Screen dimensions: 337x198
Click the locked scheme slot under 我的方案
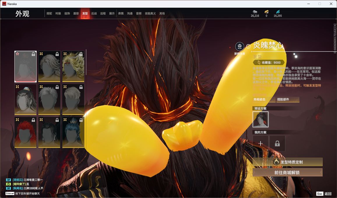tap(277, 143)
